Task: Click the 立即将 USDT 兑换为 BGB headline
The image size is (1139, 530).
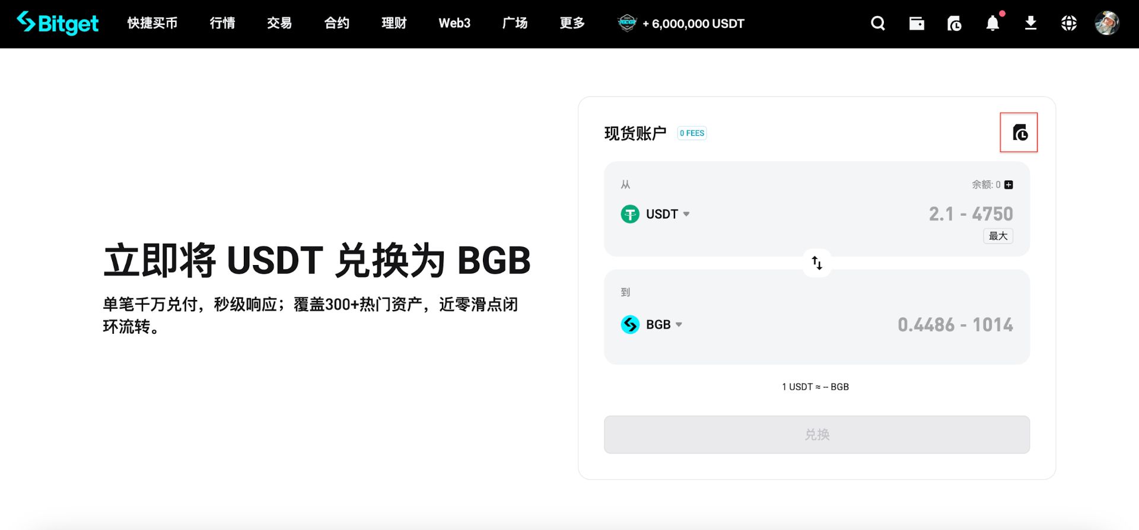Action: [x=317, y=261]
